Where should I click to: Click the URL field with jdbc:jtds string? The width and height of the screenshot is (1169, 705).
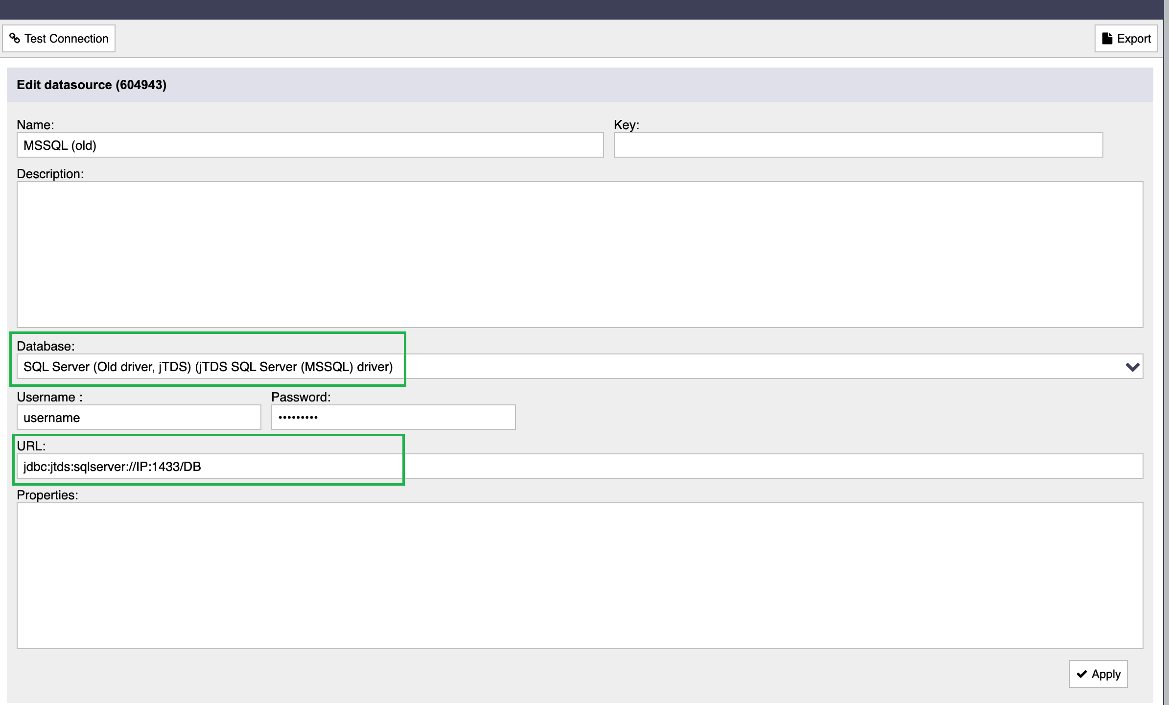580,467
